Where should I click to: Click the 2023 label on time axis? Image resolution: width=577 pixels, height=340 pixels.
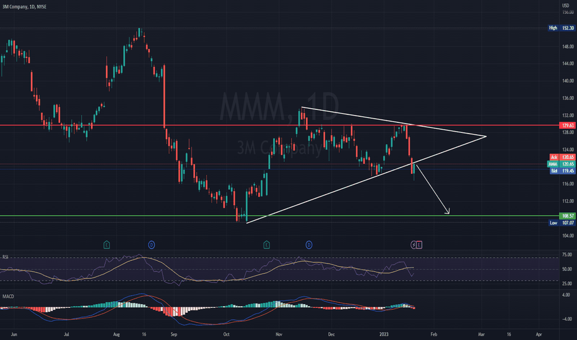coord(384,334)
